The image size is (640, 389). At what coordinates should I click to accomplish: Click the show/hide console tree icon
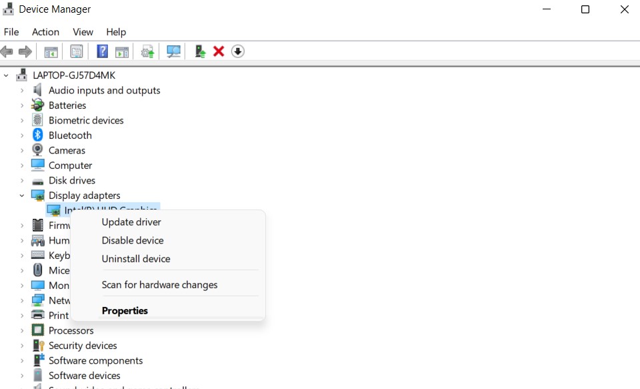coord(51,51)
